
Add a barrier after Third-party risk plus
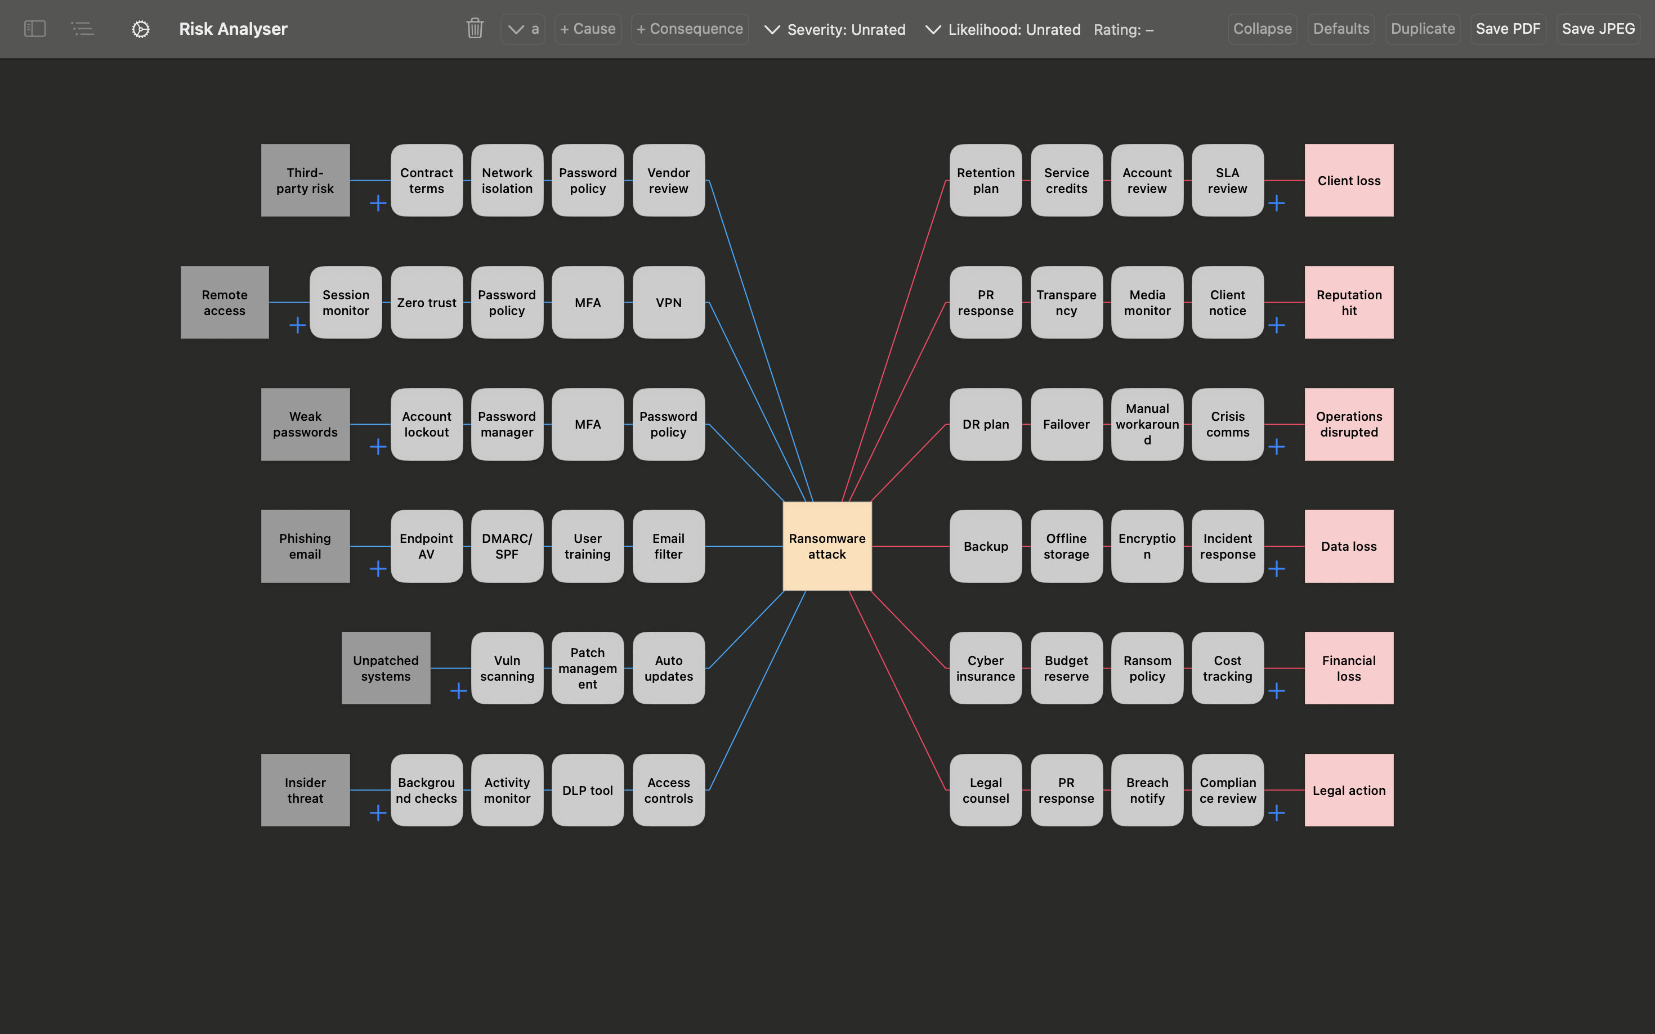click(x=378, y=203)
